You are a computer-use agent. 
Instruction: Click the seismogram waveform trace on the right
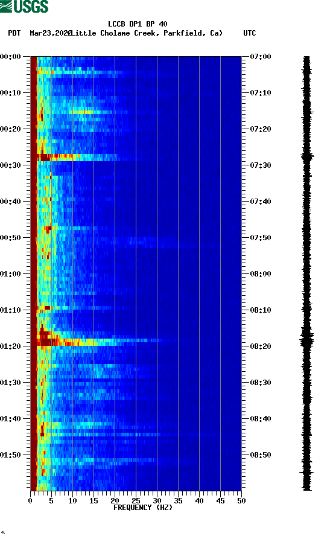[x=307, y=273]
